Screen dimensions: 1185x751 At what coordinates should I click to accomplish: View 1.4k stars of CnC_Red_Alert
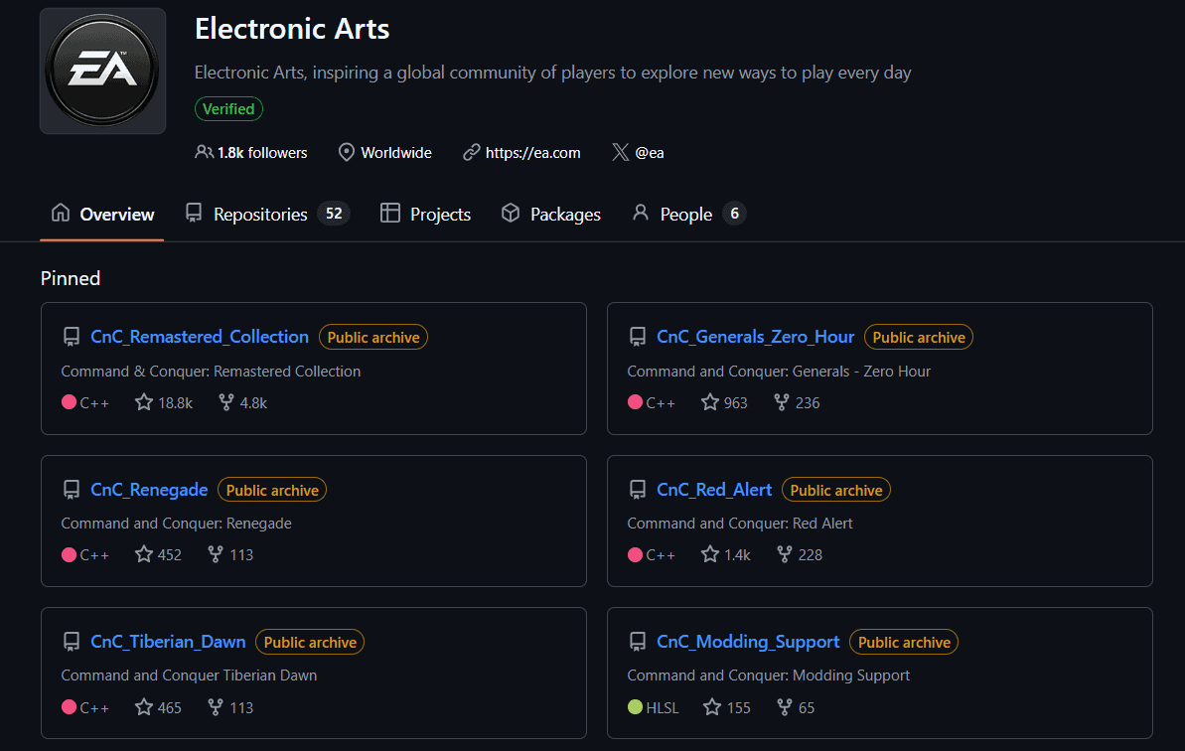point(725,554)
